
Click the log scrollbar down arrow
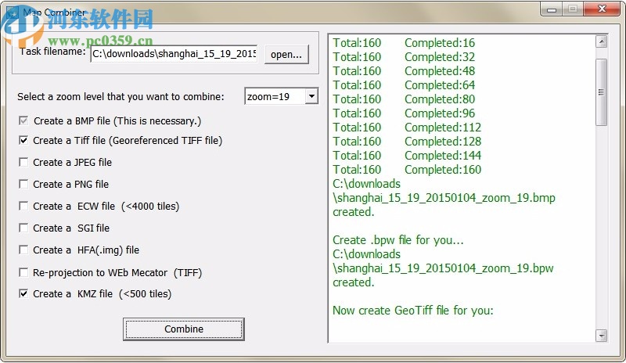coord(601,335)
